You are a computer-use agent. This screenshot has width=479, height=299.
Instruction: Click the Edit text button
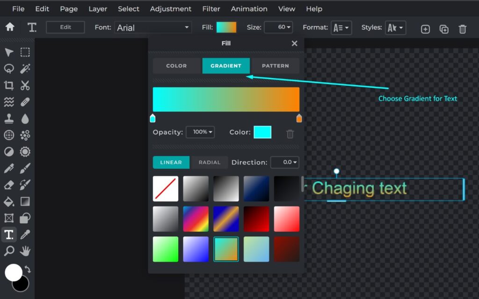point(65,27)
